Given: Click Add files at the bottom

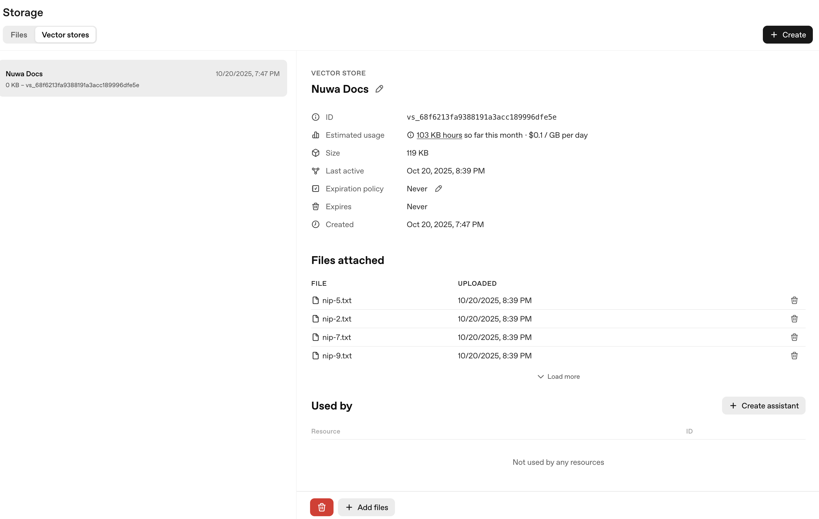Looking at the screenshot, I should point(366,507).
